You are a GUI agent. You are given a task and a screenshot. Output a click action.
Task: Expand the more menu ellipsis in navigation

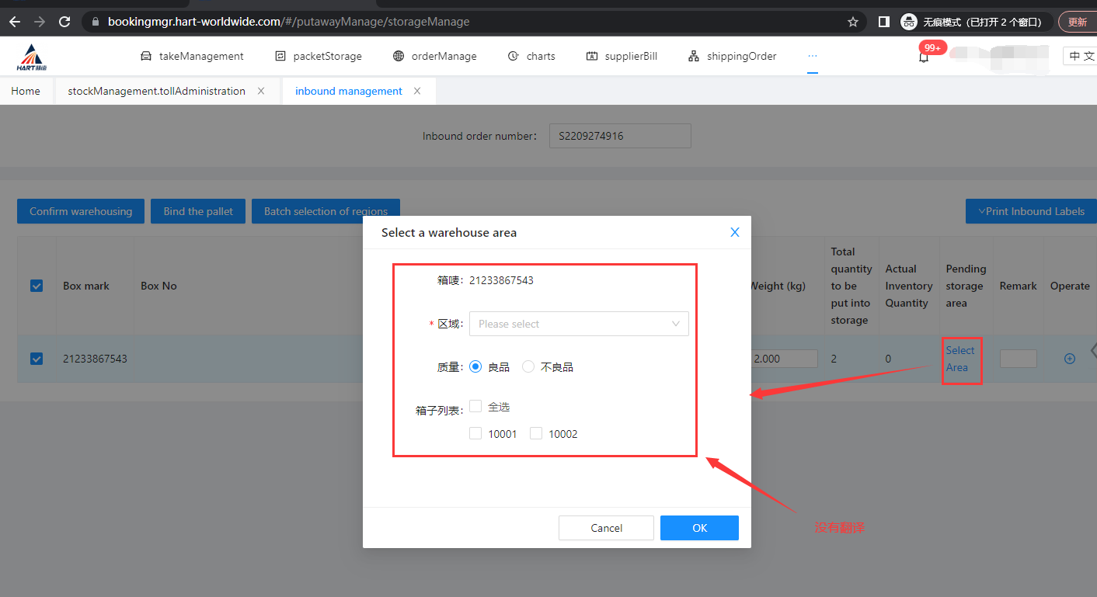pyautogui.click(x=813, y=56)
